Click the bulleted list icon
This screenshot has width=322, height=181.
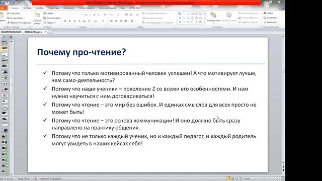pyautogui.click(x=112, y=15)
